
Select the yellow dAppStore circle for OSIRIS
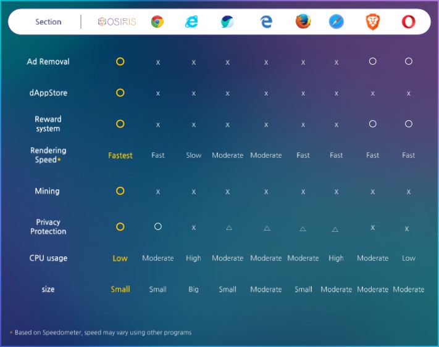(120, 92)
